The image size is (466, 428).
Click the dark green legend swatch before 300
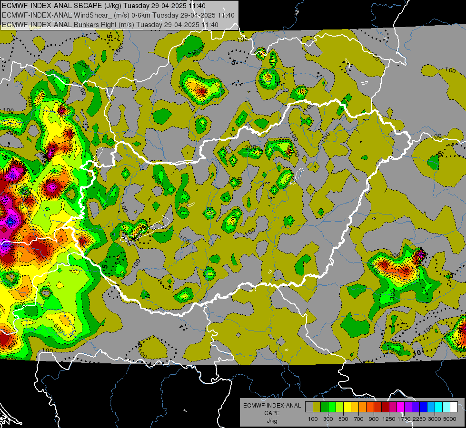coord(324,407)
